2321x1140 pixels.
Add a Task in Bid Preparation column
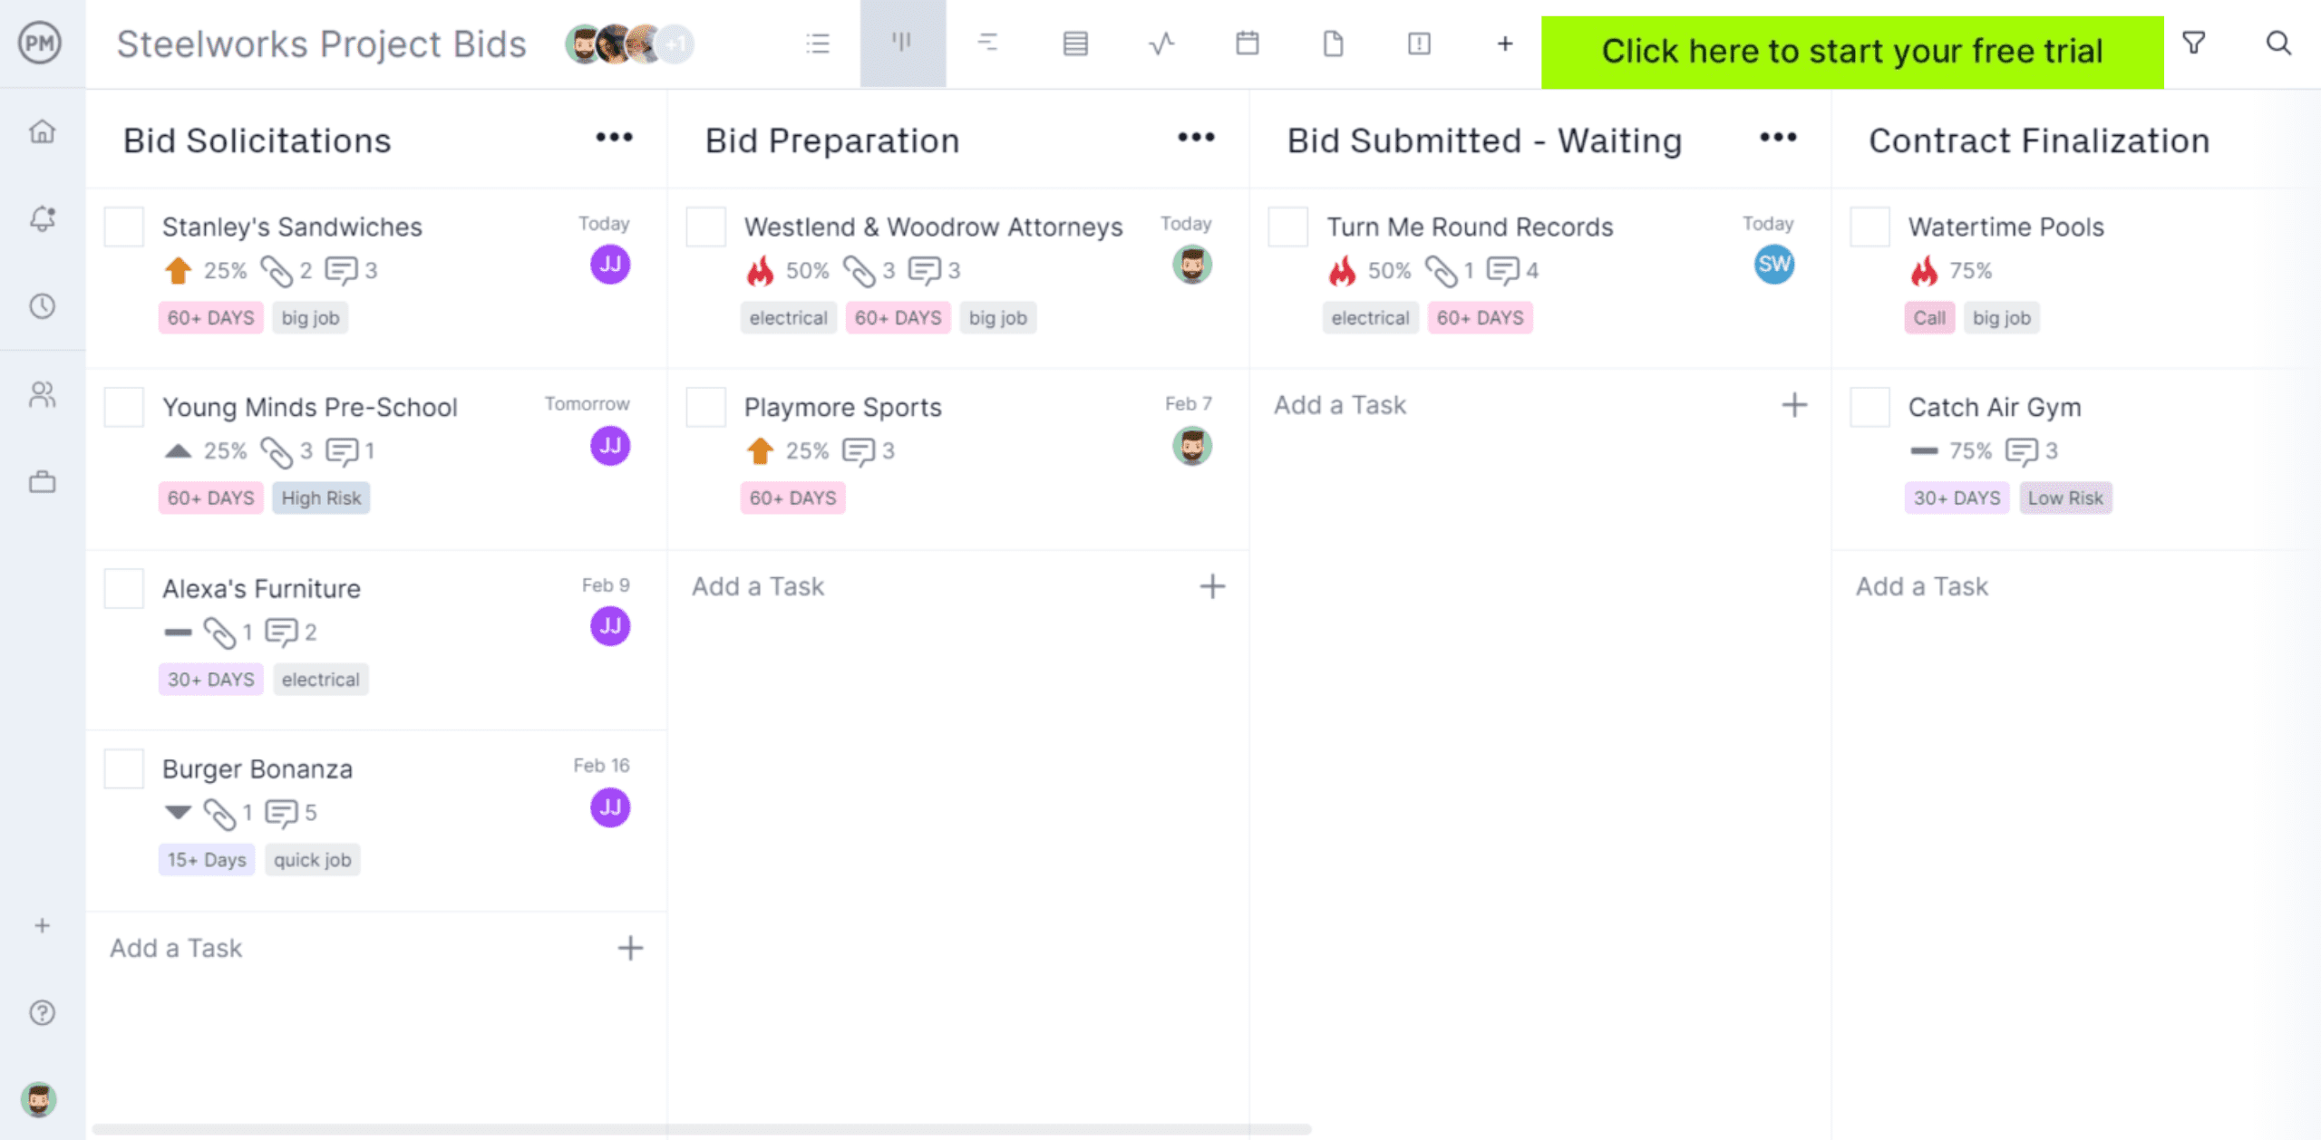coord(760,585)
